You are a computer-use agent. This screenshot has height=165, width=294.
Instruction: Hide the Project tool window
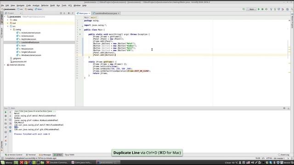73,13
